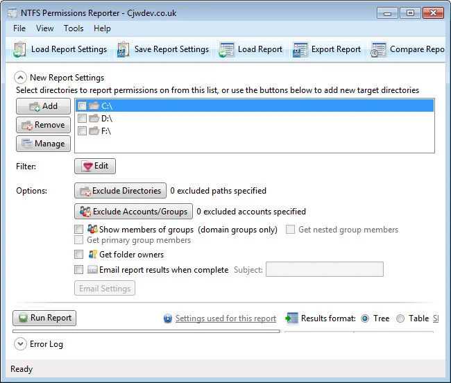Open Settings used for this report link
451x383 pixels.
[226, 318]
